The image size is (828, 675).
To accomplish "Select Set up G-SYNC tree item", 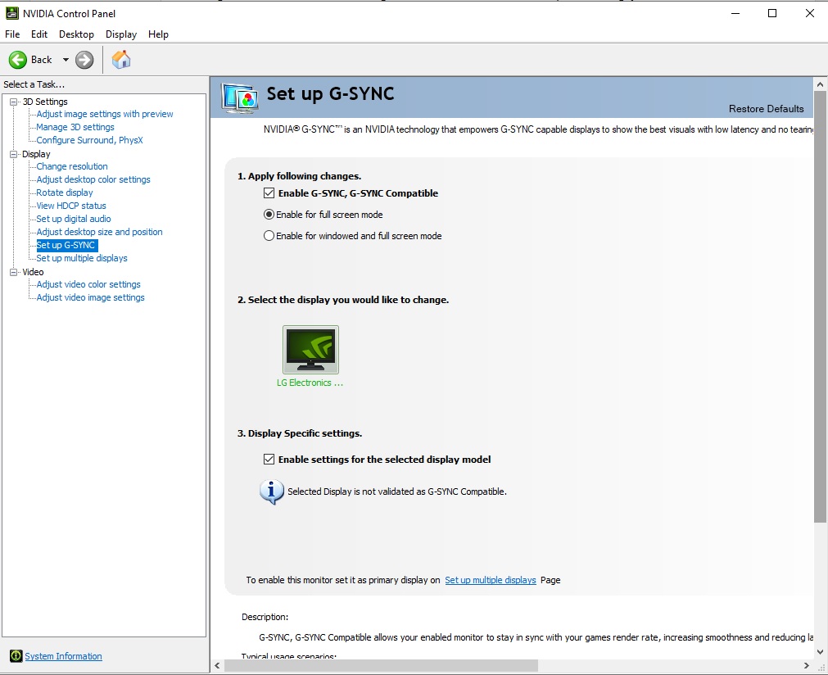I will 66,245.
